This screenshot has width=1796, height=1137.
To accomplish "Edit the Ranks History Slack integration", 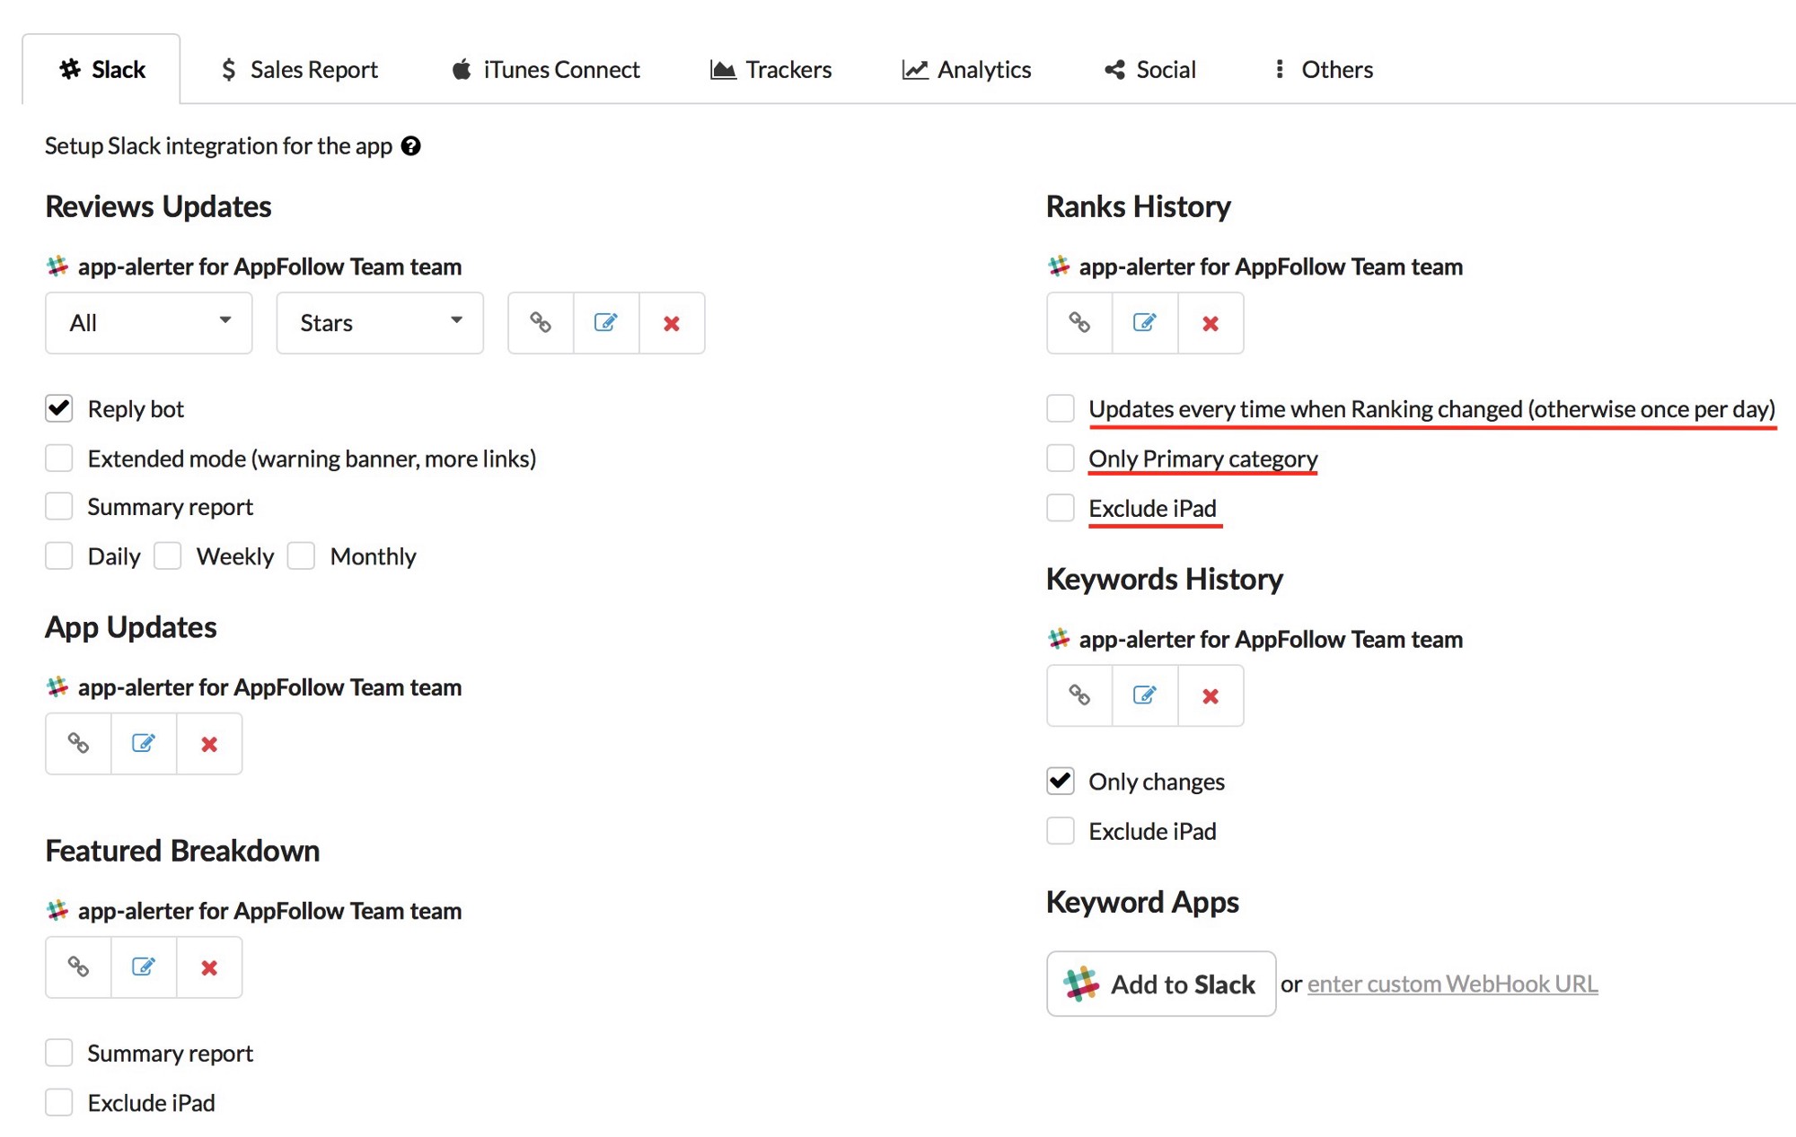I will (x=1145, y=323).
